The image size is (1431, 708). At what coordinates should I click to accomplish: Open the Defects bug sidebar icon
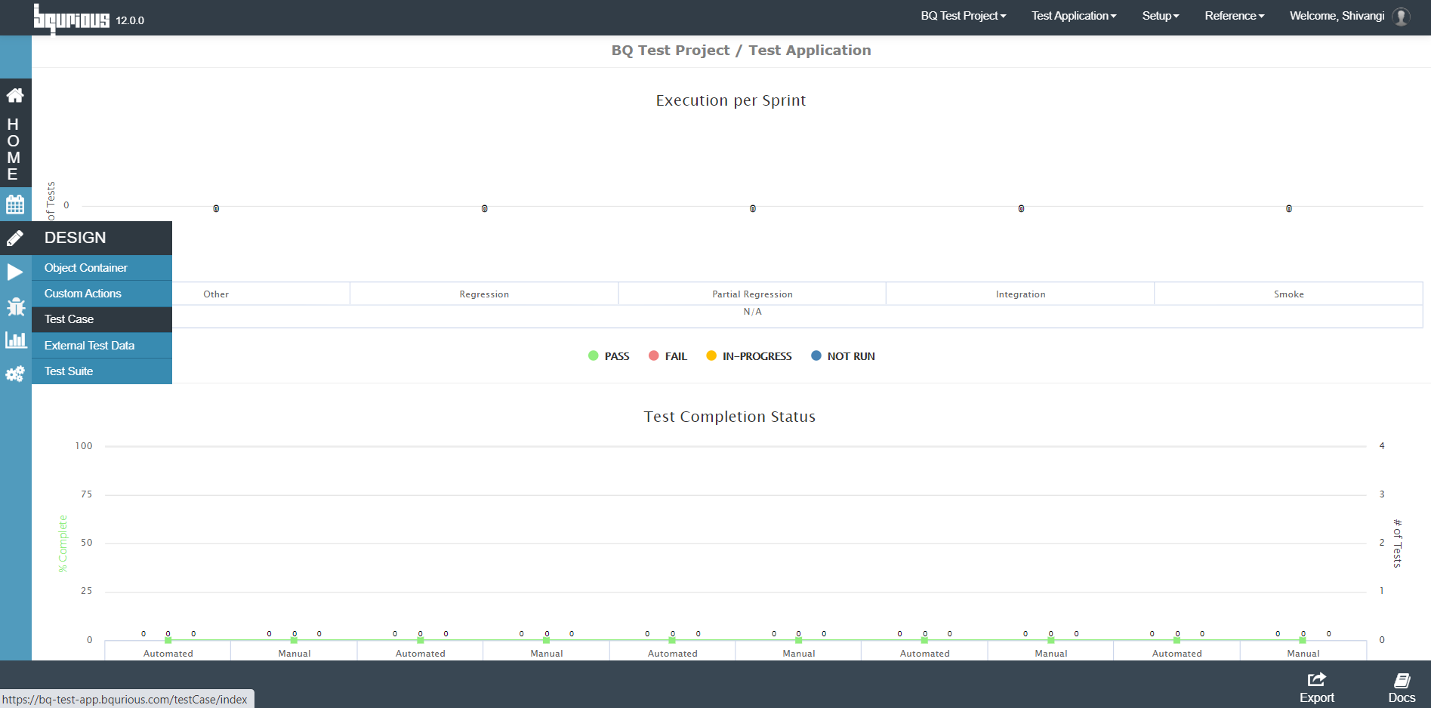click(15, 306)
